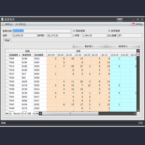The height and width of the screenshot is (145, 145).
Task: Select cell T036 in the grid
Action: (15, 85)
